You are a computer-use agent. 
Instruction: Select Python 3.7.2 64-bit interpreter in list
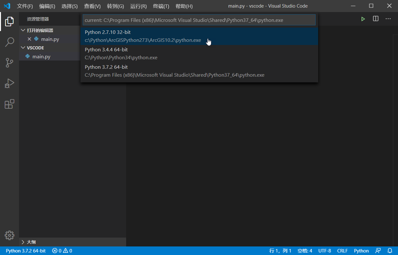pos(199,71)
